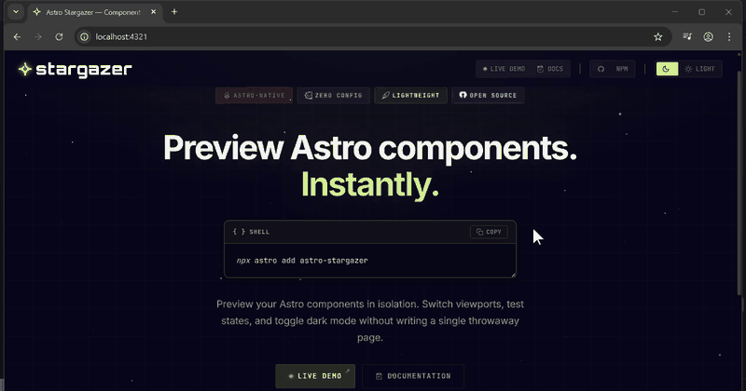Open the media control icon in toolbar

coord(687,36)
